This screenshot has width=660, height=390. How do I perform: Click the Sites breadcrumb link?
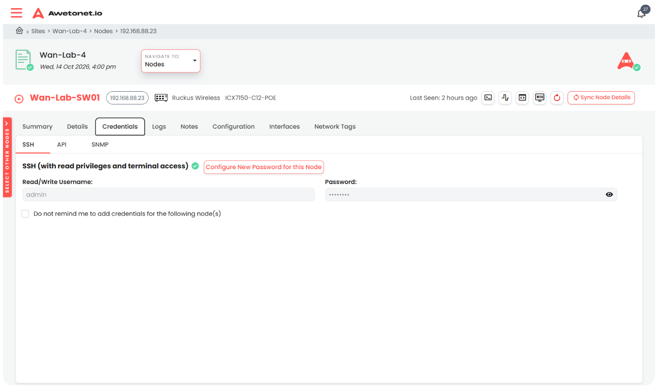pos(38,31)
